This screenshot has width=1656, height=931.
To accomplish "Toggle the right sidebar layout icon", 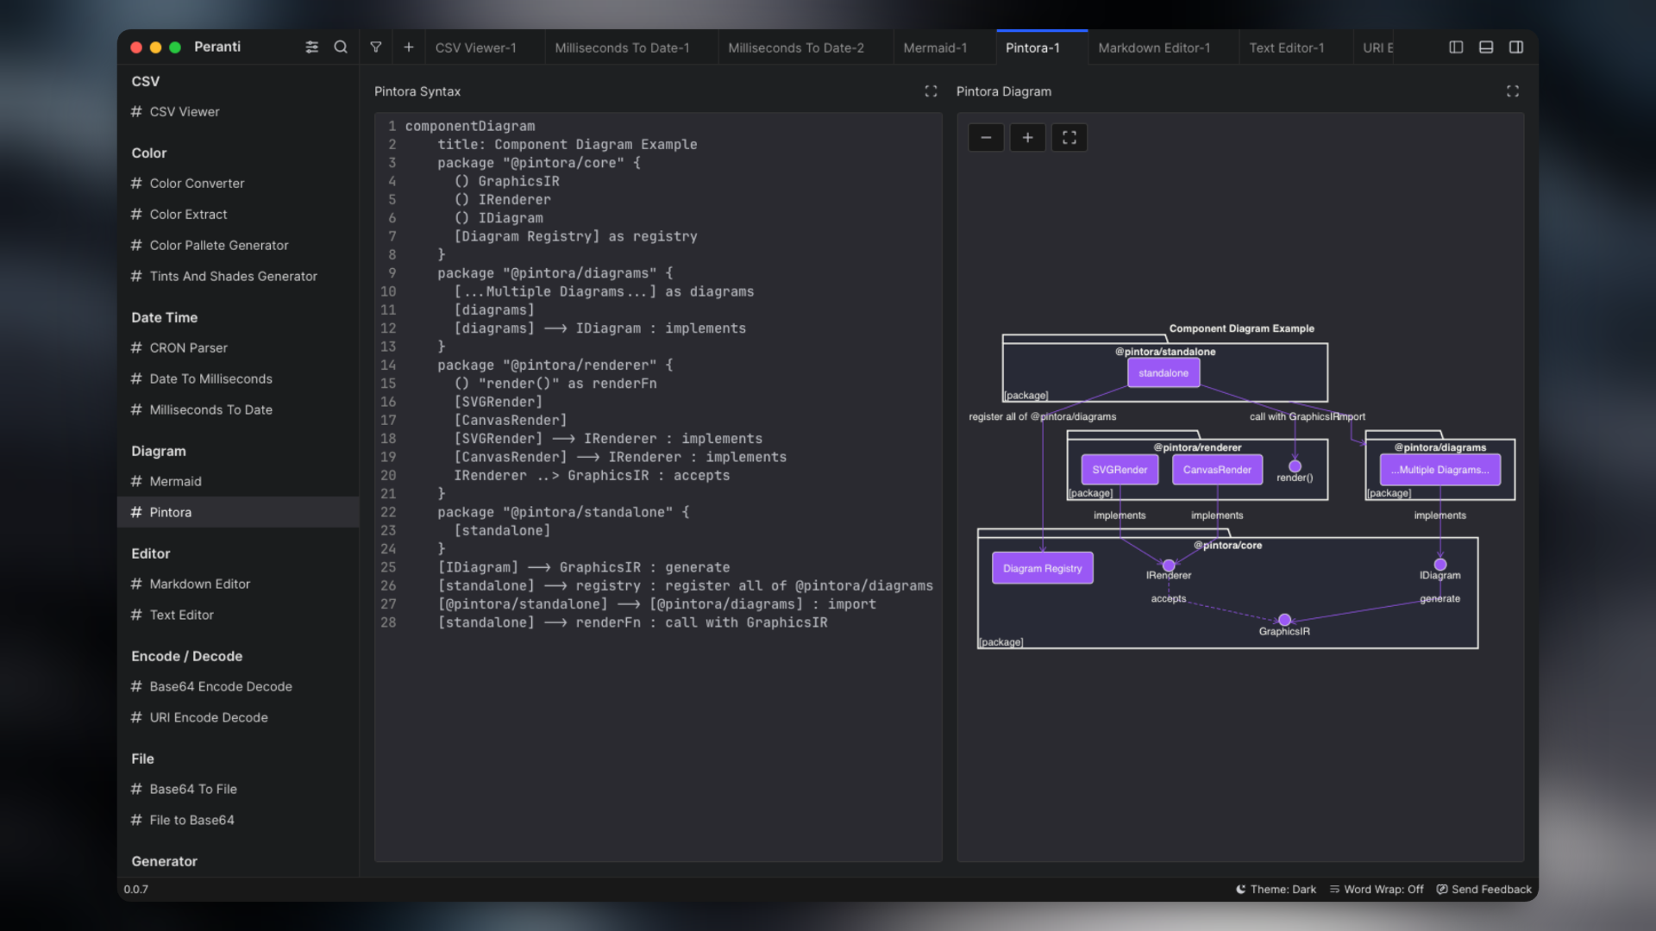I will (1516, 47).
